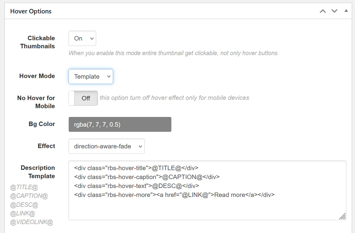Click the @CAPTION@ placeholder tag
This screenshot has height=233, width=355.
[x=29, y=196]
